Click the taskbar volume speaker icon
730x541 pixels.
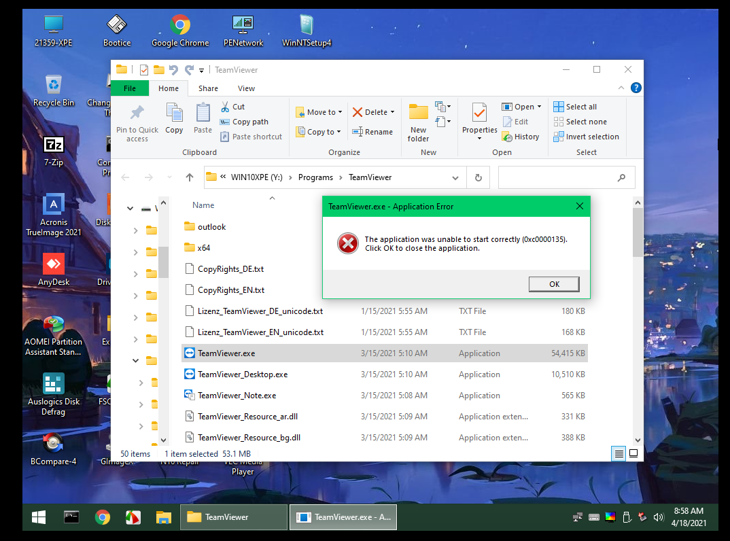click(x=659, y=517)
